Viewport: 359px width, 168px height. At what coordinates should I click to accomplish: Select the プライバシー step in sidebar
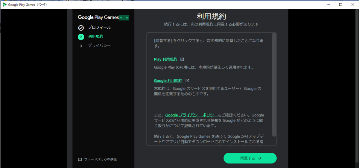click(99, 46)
